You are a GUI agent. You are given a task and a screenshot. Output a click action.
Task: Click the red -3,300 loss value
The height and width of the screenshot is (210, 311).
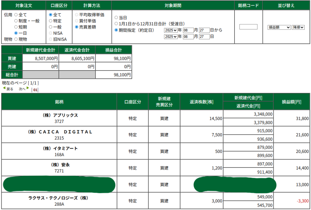point(303,201)
